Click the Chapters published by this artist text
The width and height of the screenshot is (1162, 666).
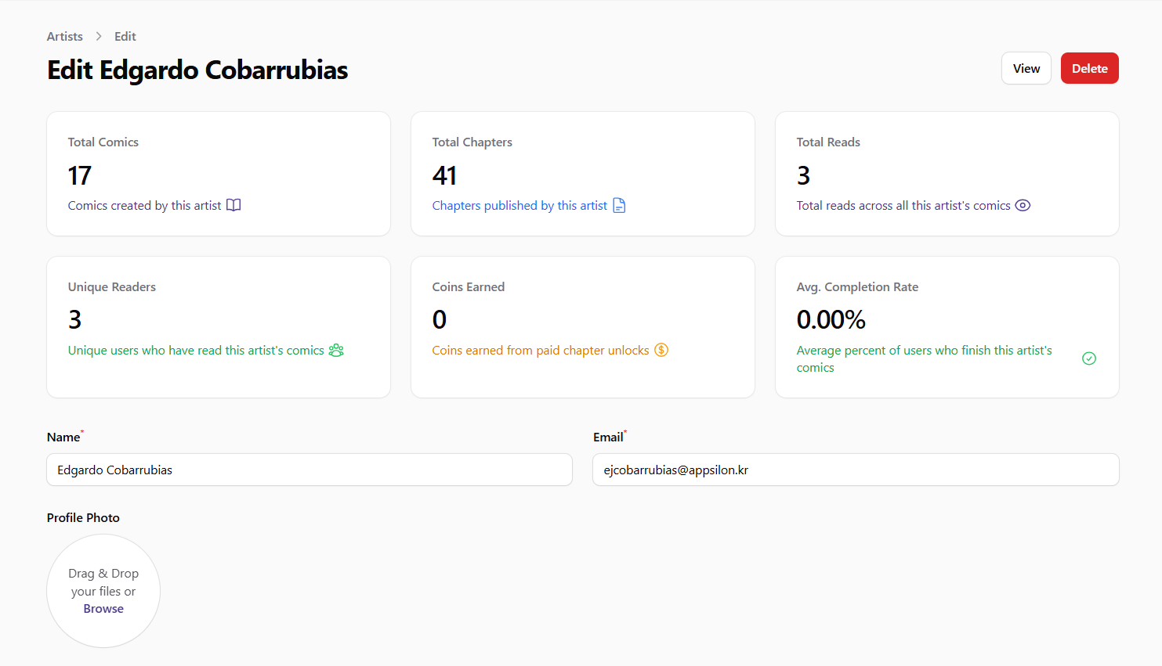pos(519,205)
